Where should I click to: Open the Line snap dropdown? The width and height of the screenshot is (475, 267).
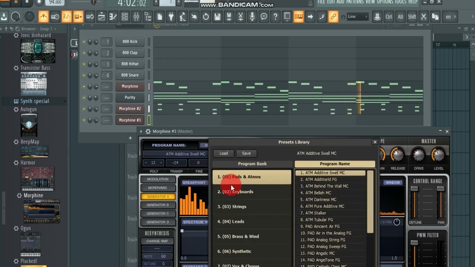point(357,17)
